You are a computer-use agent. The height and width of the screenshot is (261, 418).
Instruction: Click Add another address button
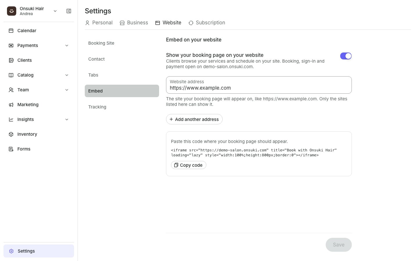[x=194, y=119]
